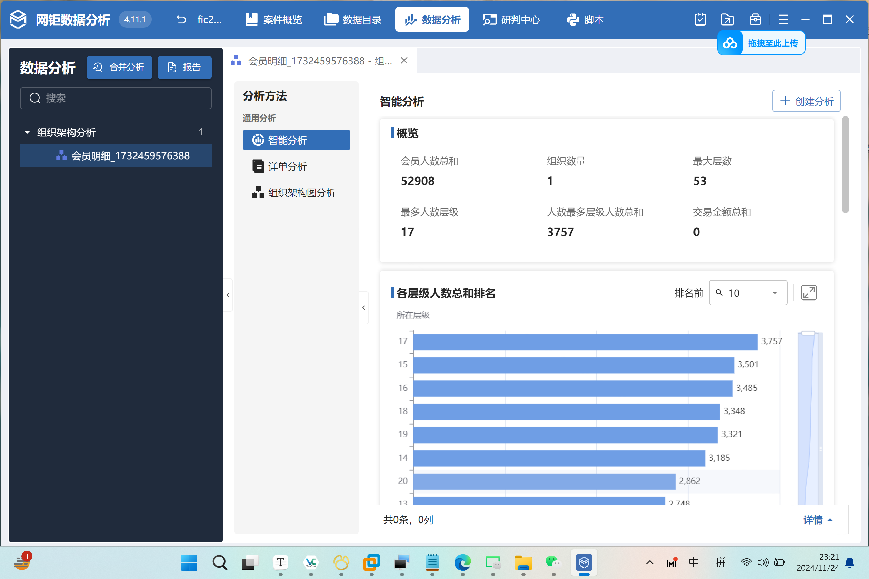Focus the 搜索 input field

click(x=116, y=98)
